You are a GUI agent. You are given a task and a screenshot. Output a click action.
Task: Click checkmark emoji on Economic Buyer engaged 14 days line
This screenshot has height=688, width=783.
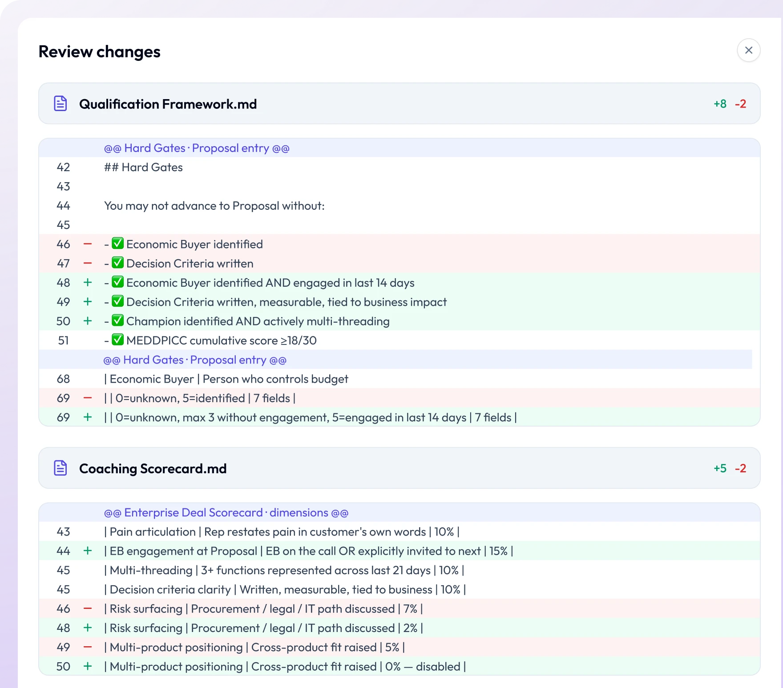click(117, 282)
